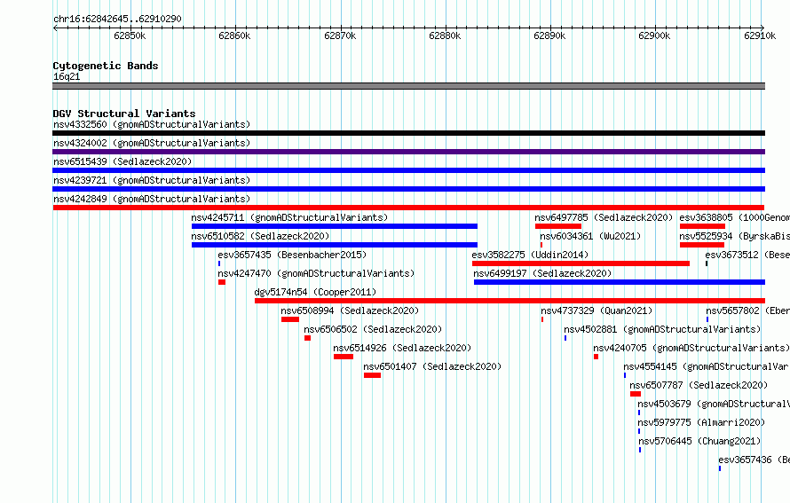Click the red nsv5525934 variant bar

click(702, 245)
